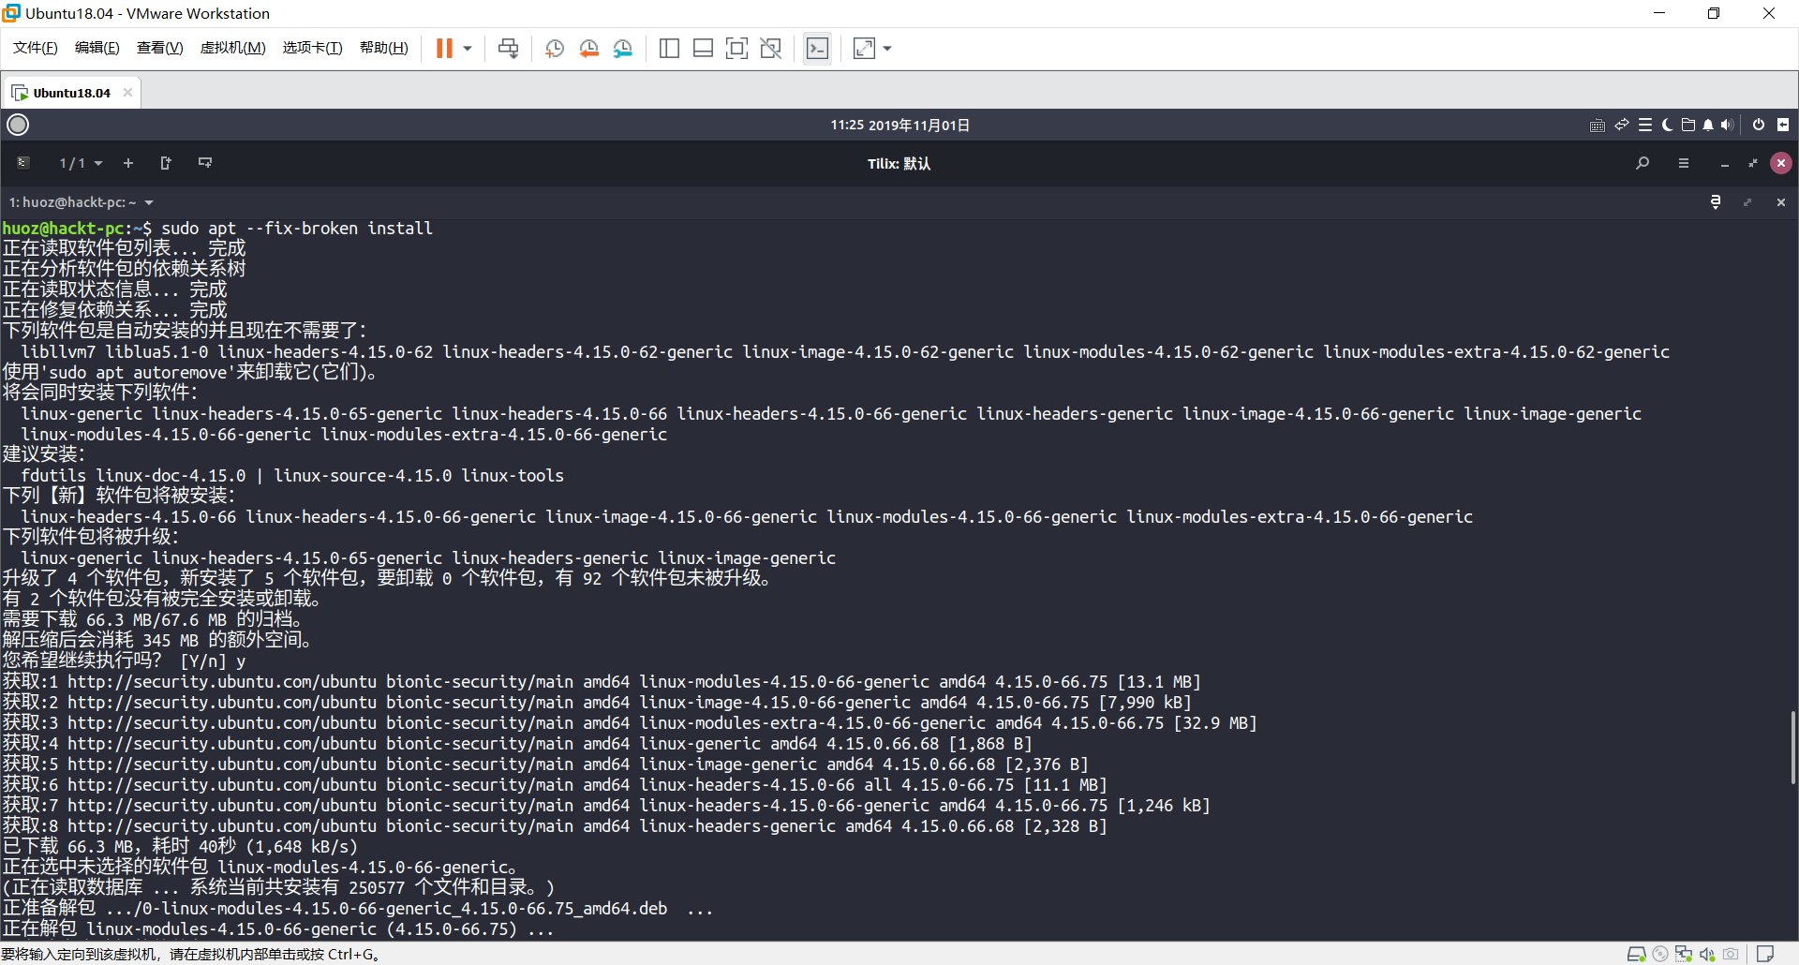
Task: Toggle terminal input synchronization icon
Action: pyautogui.click(x=1716, y=202)
